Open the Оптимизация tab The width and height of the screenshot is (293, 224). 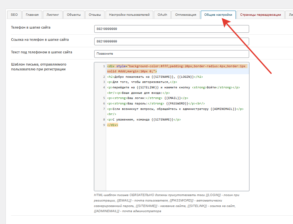[186, 15]
